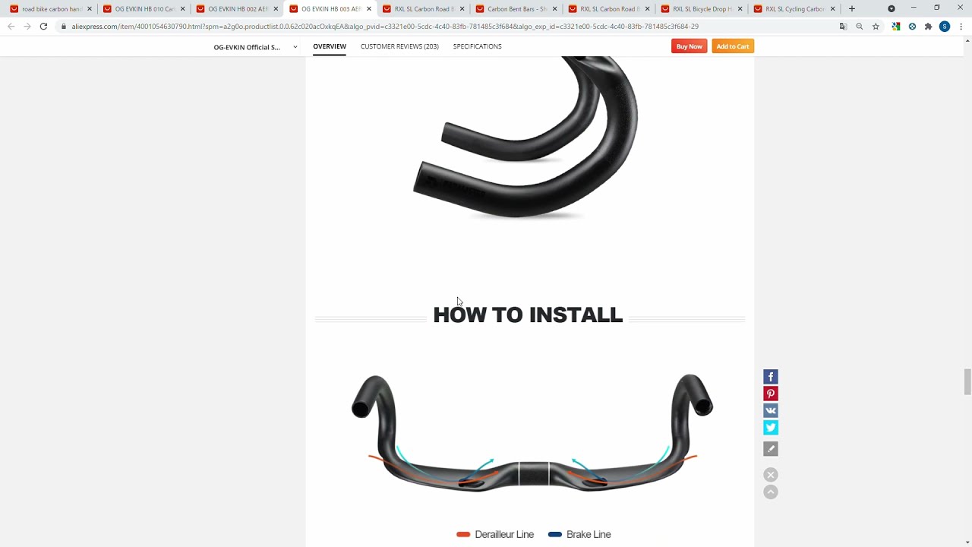Open the pencil feedback icon

(771, 449)
